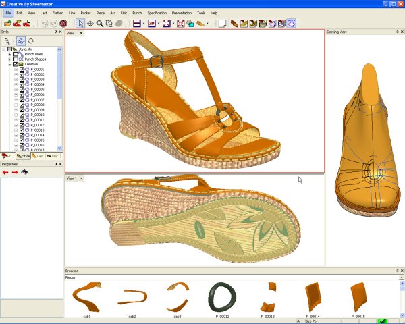Select the P_00014 piece thumbnail in Browser
Screen dimensions: 405x324
point(313,297)
